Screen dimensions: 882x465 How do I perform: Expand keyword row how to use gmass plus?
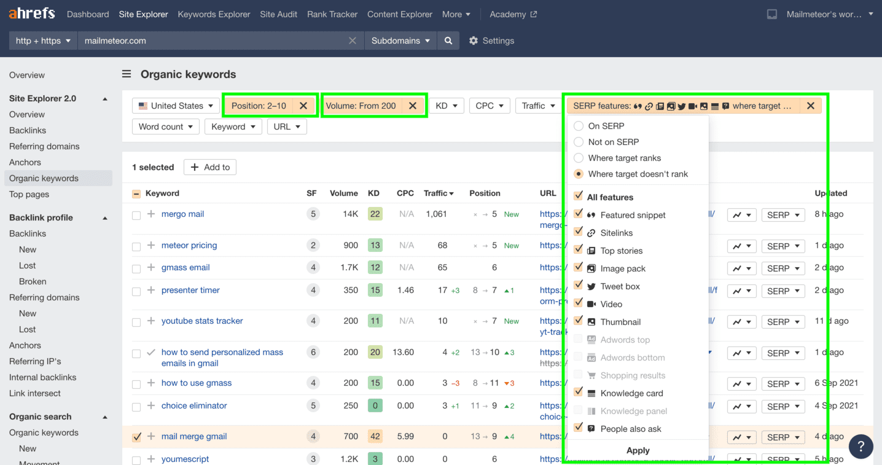point(151,383)
